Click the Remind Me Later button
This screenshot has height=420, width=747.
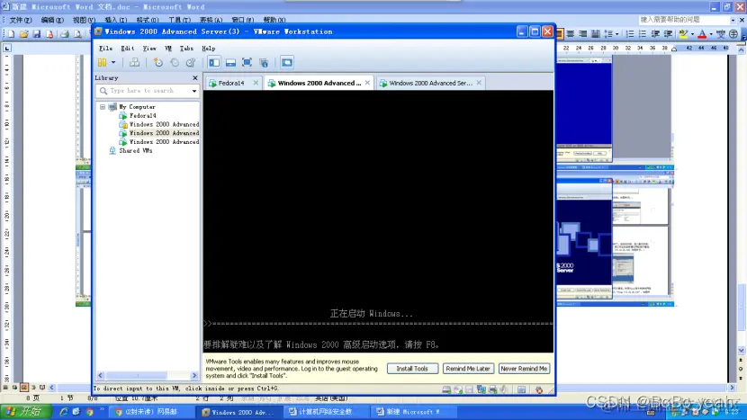pyautogui.click(x=468, y=369)
